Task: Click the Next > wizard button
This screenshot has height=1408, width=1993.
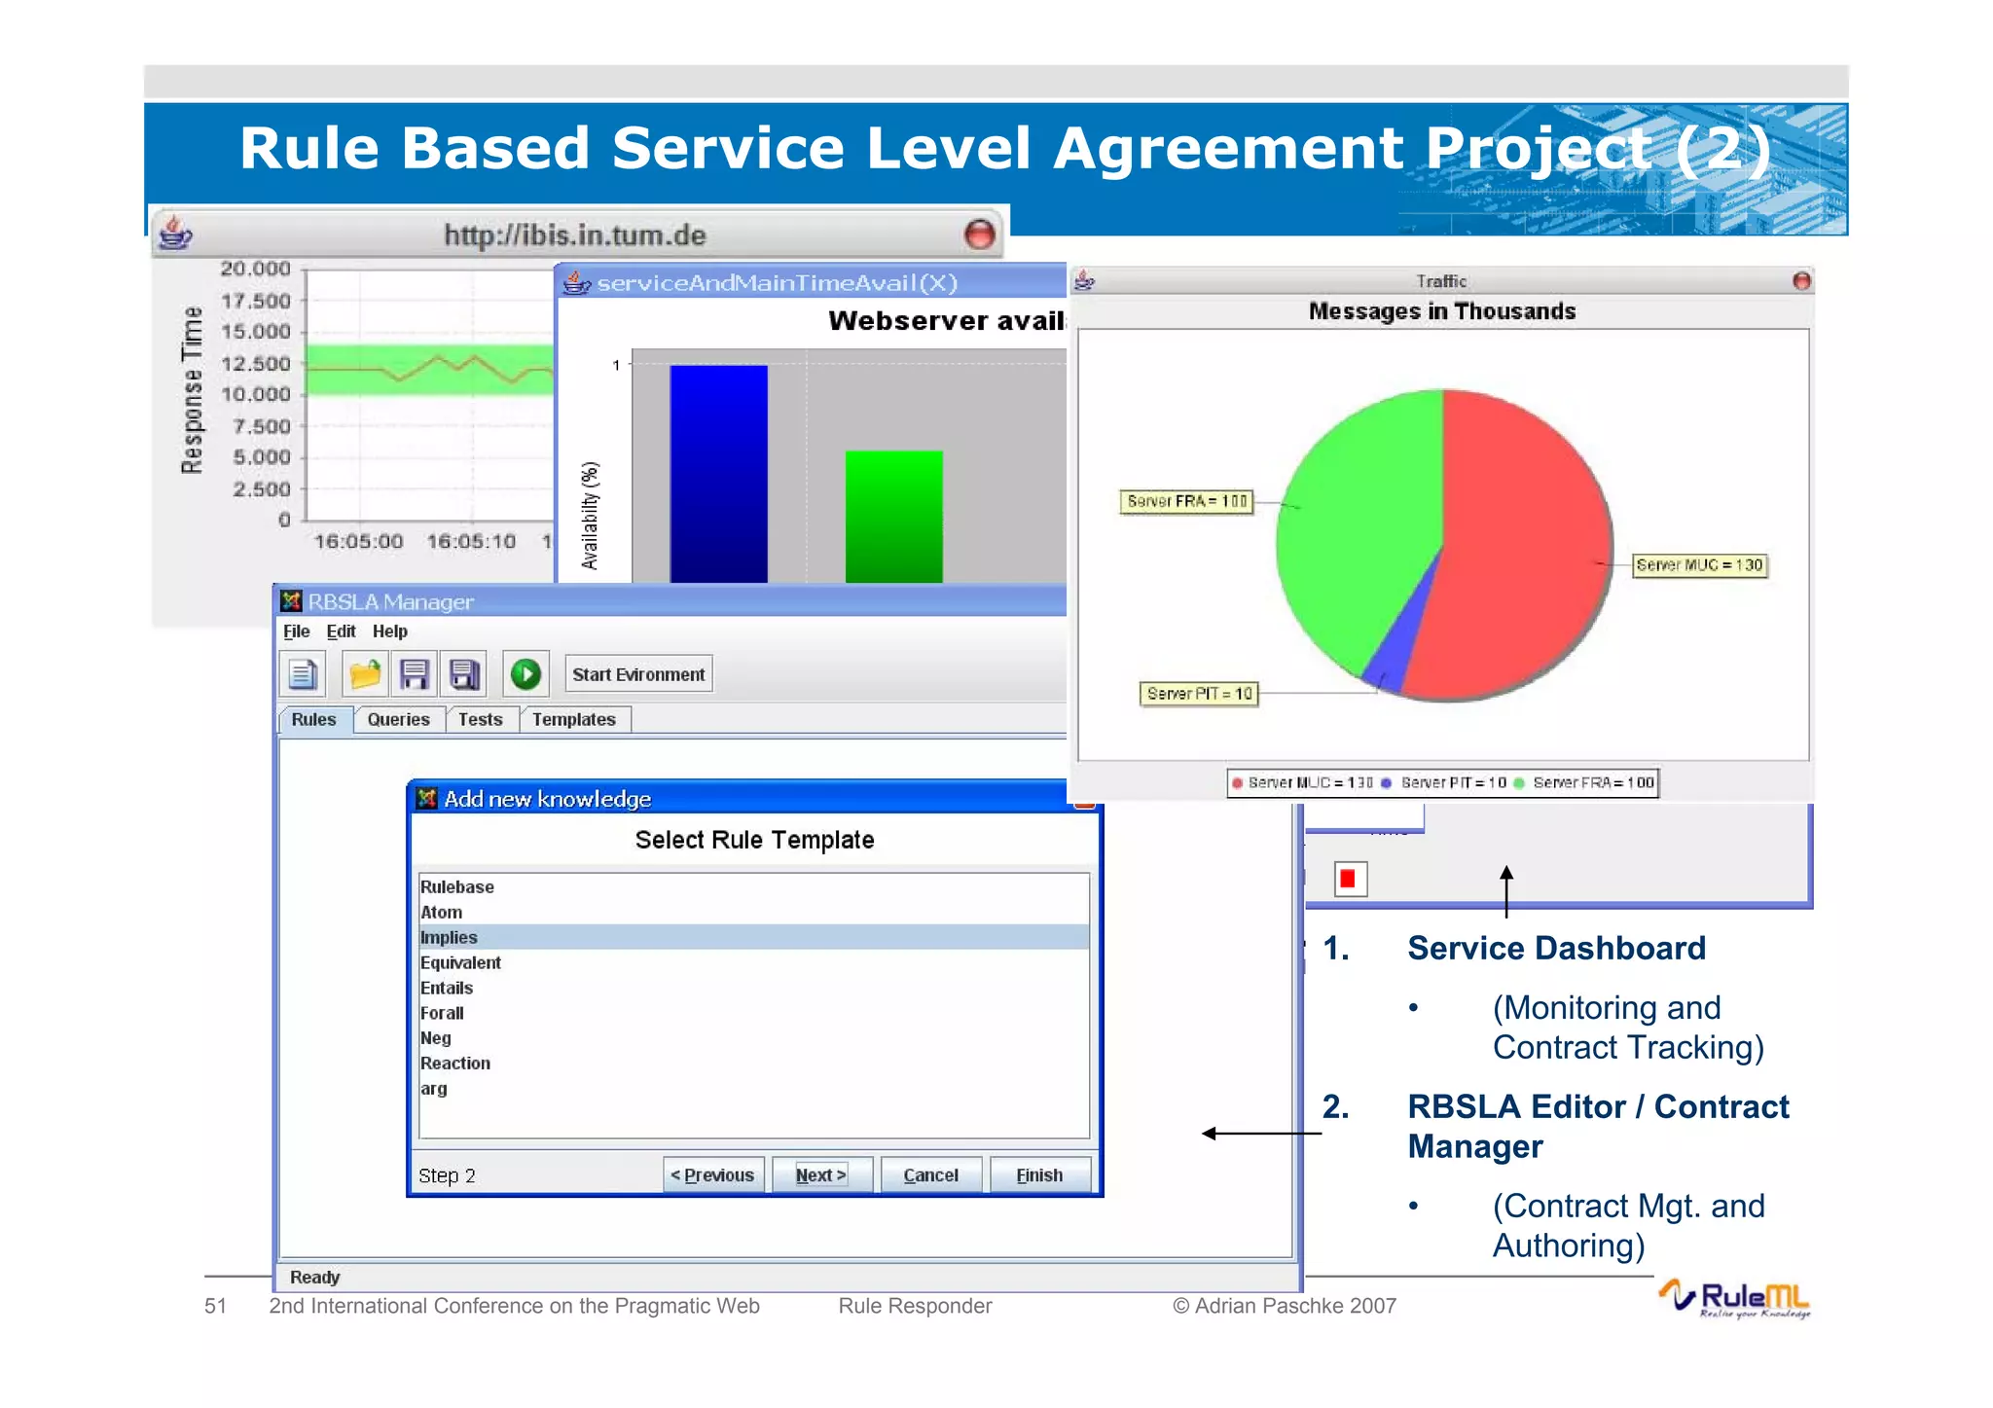Action: 820,1174
